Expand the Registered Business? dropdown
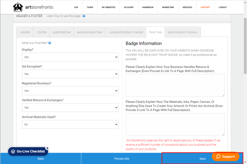Viewport: 247px width, 164px height. click(70, 91)
